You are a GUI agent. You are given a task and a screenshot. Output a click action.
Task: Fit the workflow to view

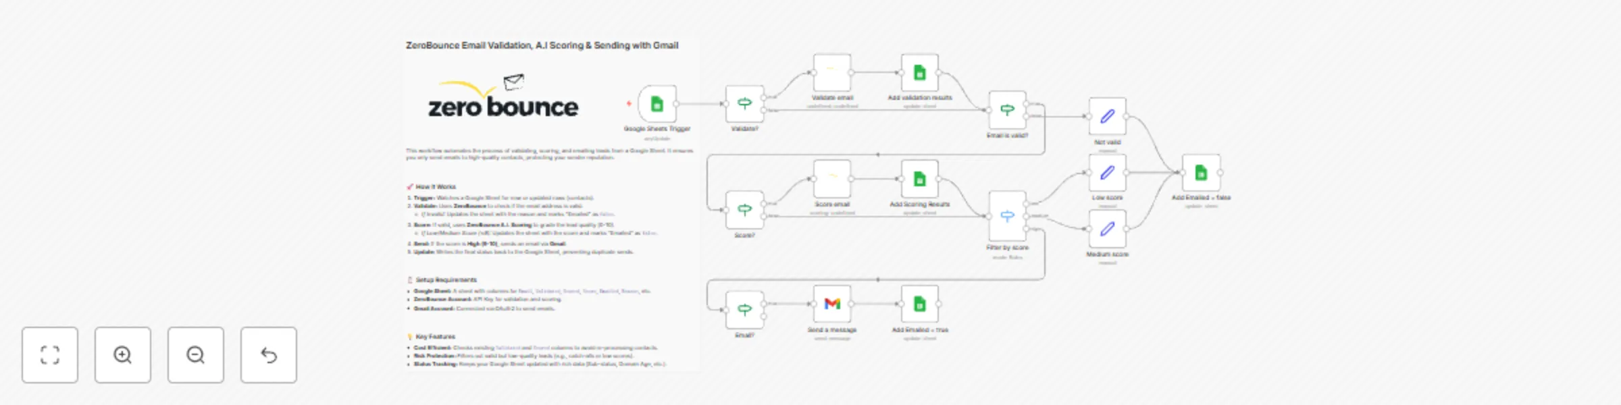50,355
